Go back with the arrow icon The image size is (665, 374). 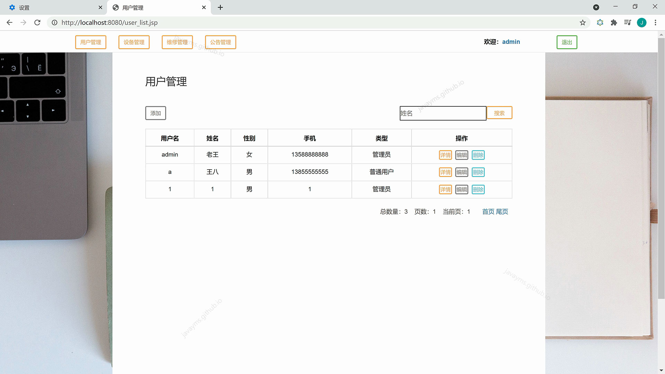click(x=9, y=23)
